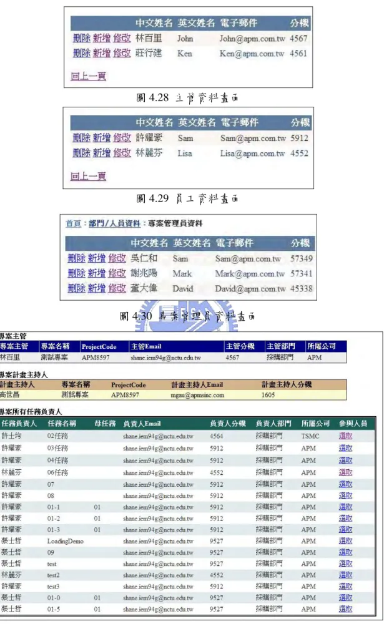Click 選取 for task 01-3 row
The width and height of the screenshot is (384, 624).
345,530
